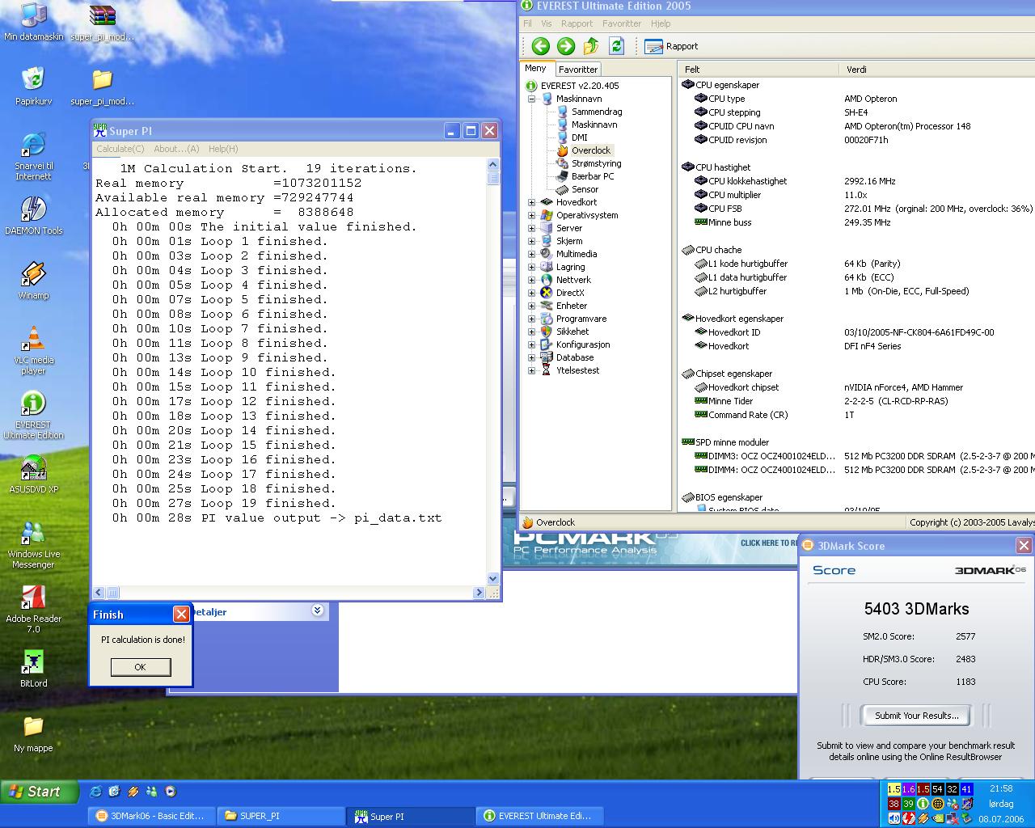Expand the DirectX tree node

pyautogui.click(x=532, y=293)
